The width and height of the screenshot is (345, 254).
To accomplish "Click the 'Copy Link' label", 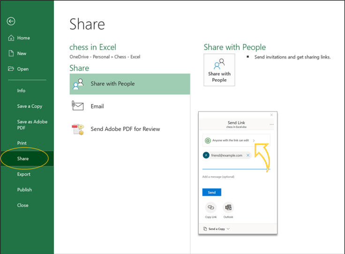I will click(211, 217).
